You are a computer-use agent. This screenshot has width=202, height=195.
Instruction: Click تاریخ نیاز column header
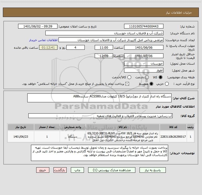coord(21,127)
